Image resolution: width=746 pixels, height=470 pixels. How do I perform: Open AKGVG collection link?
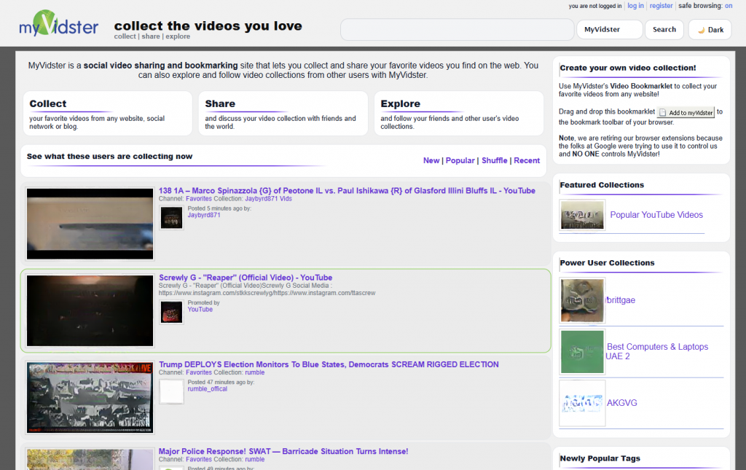pos(622,403)
